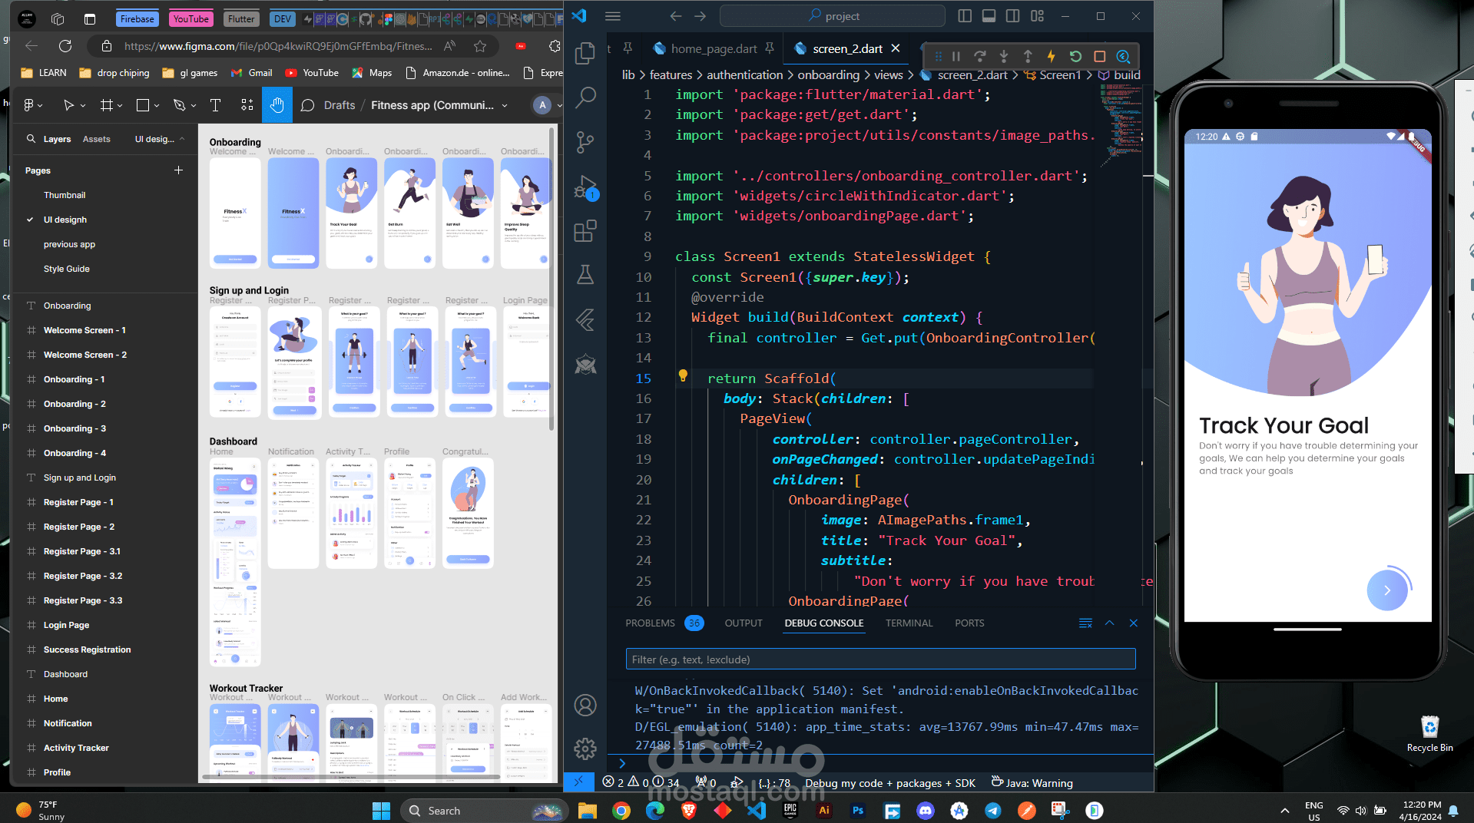Favorite this Figma page in browser
The width and height of the screenshot is (1474, 823).
480,46
